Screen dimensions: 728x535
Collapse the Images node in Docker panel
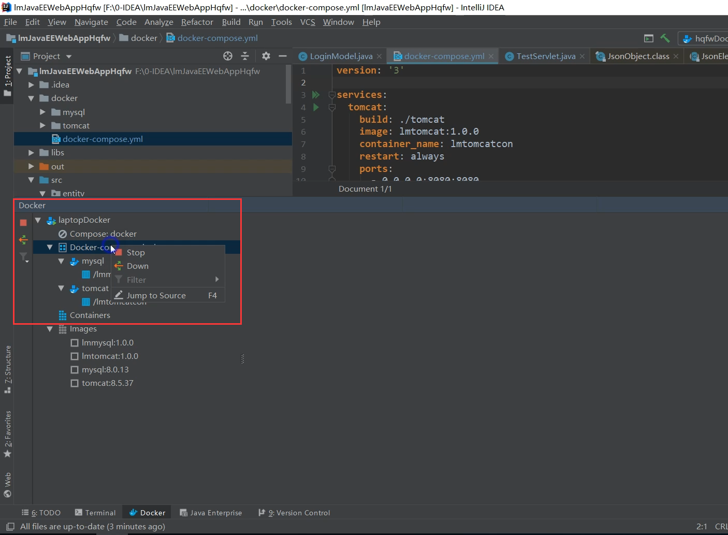(x=50, y=328)
